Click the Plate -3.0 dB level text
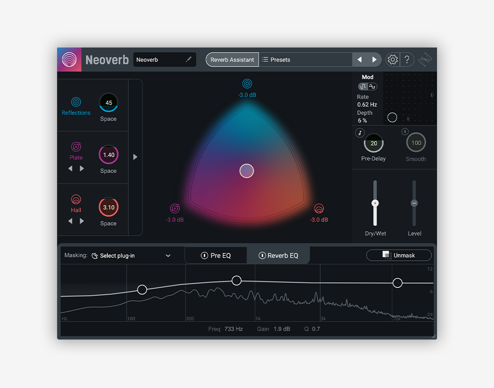 pos(175,220)
